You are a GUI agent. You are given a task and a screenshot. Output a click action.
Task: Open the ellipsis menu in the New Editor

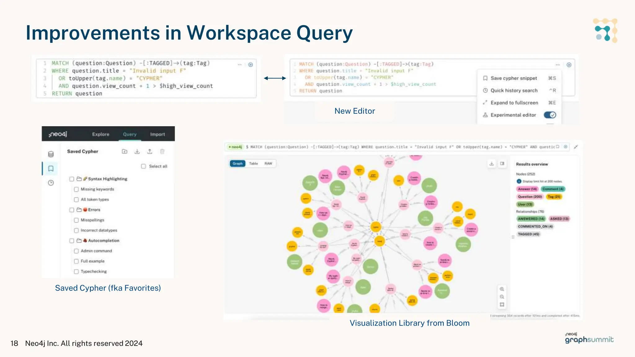click(x=558, y=65)
